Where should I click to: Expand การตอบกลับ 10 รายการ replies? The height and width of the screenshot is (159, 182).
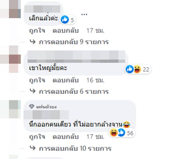point(75,148)
